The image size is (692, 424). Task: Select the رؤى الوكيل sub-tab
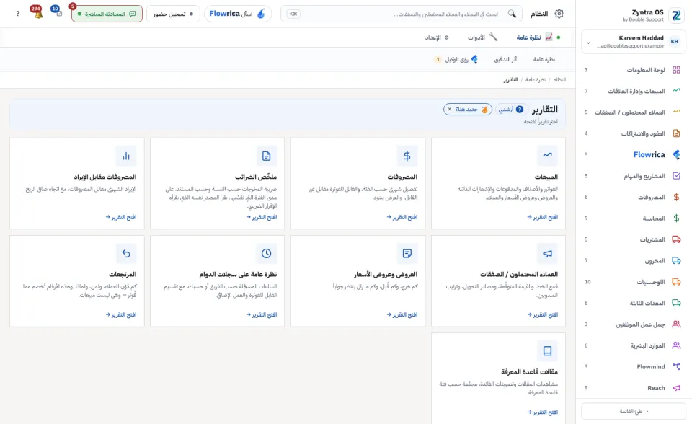[x=457, y=59]
